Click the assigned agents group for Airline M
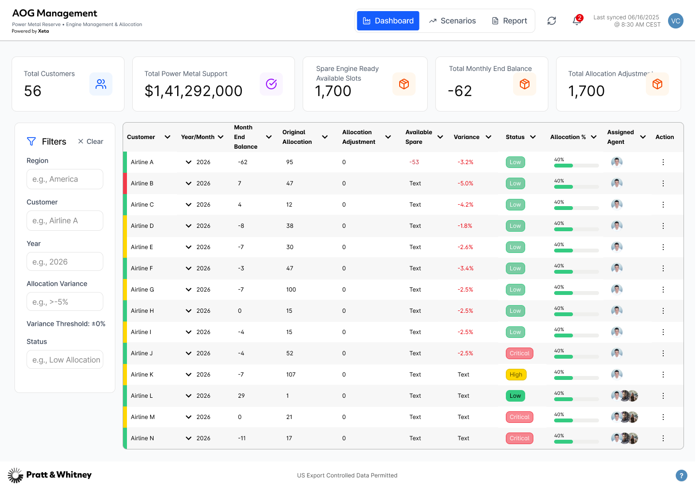The width and height of the screenshot is (697, 489). [625, 417]
